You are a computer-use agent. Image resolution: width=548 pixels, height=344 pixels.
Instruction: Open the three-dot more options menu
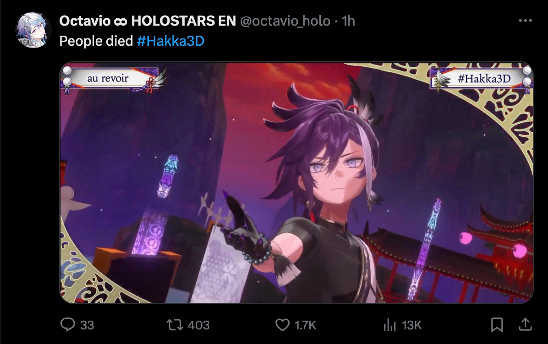tap(525, 21)
